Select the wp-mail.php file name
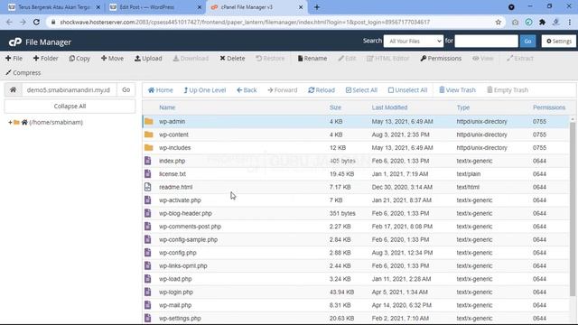Viewport: 578px width, 325px height. pos(175,305)
